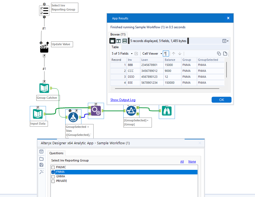The image size is (255, 197).
Task: Select the List Box tool on canvas
Action: 44,10
